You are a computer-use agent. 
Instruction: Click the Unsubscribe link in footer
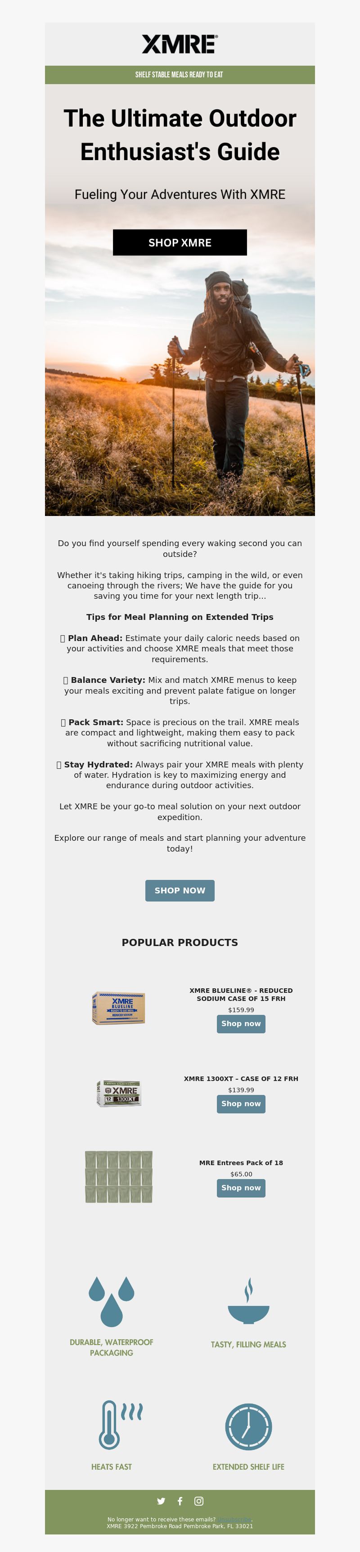234,1520
